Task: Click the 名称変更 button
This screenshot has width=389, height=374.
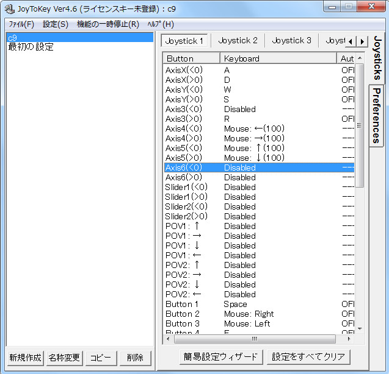Action: tap(64, 358)
